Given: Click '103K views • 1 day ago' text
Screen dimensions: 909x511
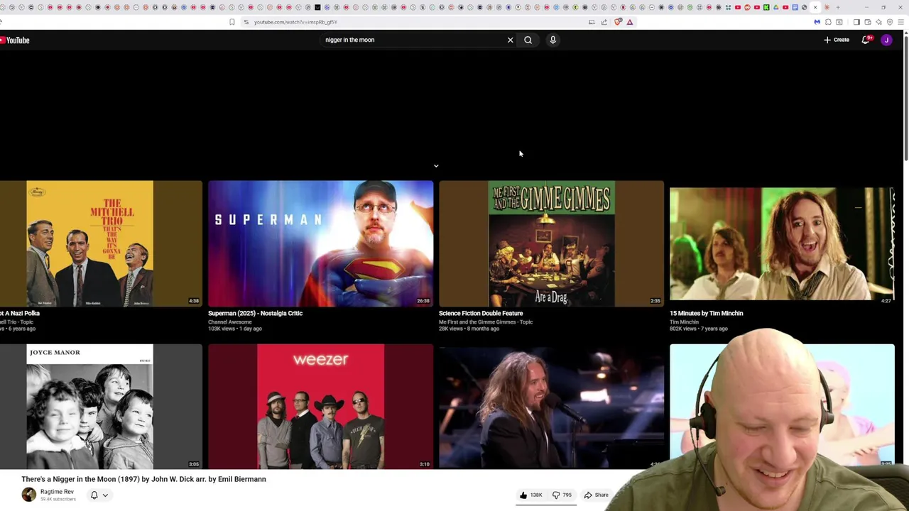Looking at the screenshot, I should pos(235,329).
